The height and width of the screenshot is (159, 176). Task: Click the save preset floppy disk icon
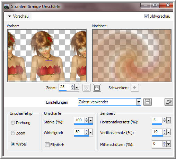point(148,102)
